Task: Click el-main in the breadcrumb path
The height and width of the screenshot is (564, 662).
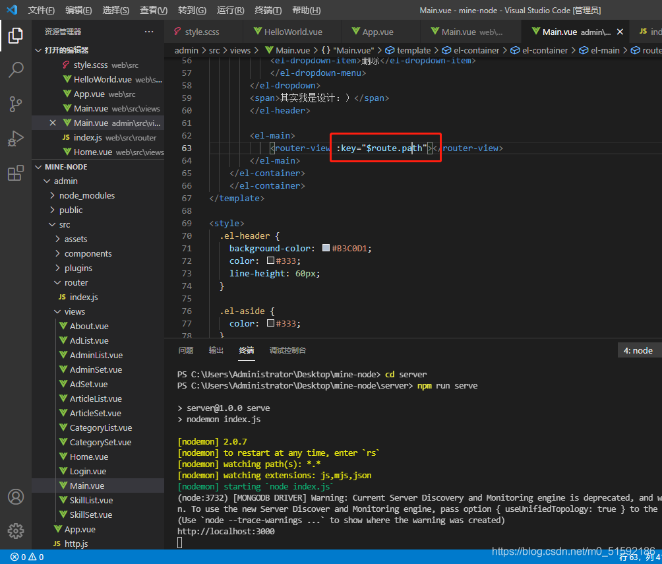Action: pos(605,50)
